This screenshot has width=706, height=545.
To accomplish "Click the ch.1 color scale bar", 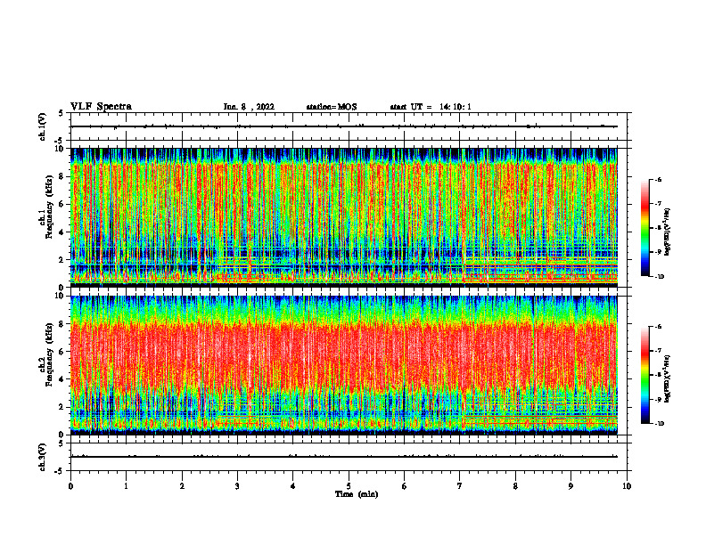I will click(644, 228).
